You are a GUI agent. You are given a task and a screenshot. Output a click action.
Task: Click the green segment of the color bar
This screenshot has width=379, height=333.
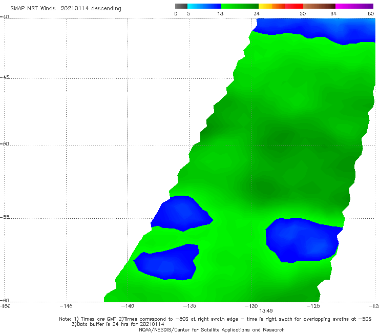(x=240, y=6)
